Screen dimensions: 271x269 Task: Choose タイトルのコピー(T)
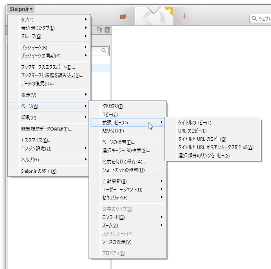coord(213,122)
